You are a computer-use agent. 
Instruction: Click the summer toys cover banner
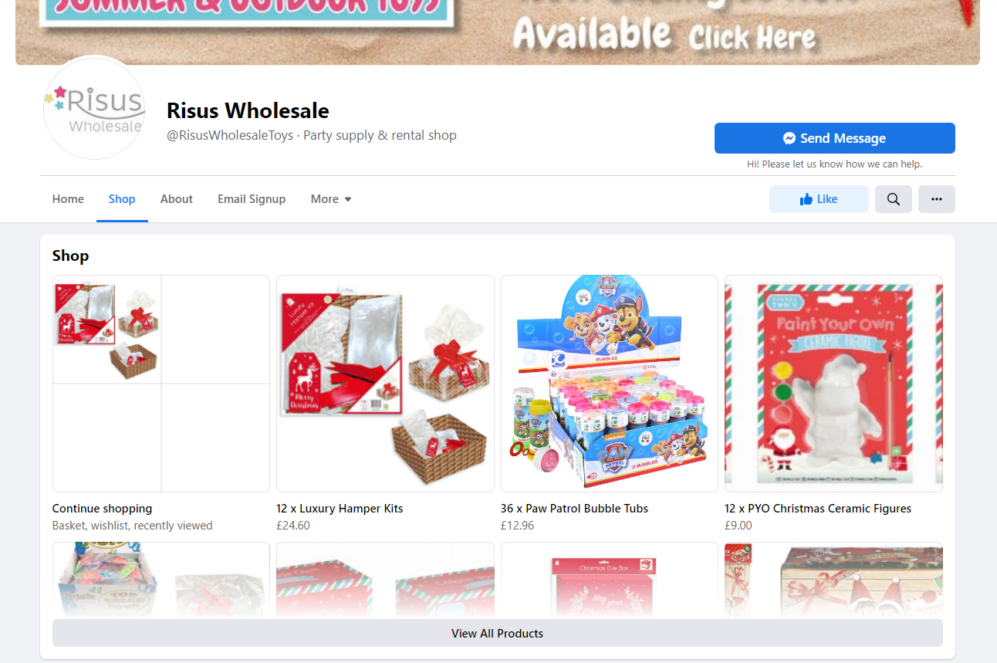498,32
